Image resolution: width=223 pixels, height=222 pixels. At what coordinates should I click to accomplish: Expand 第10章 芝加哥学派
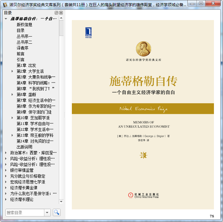click(x=12, y=118)
